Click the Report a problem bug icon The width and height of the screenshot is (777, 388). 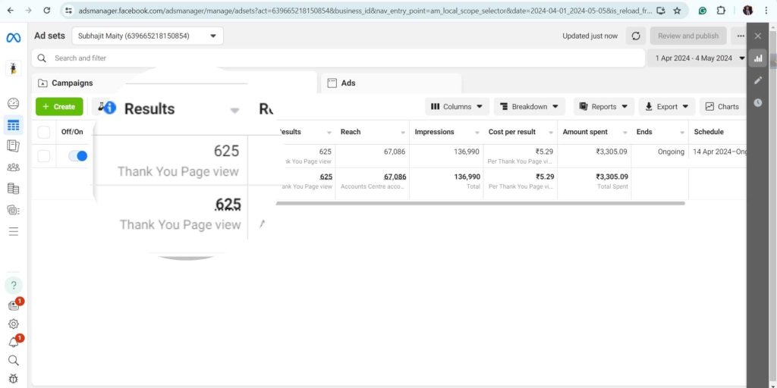click(14, 379)
